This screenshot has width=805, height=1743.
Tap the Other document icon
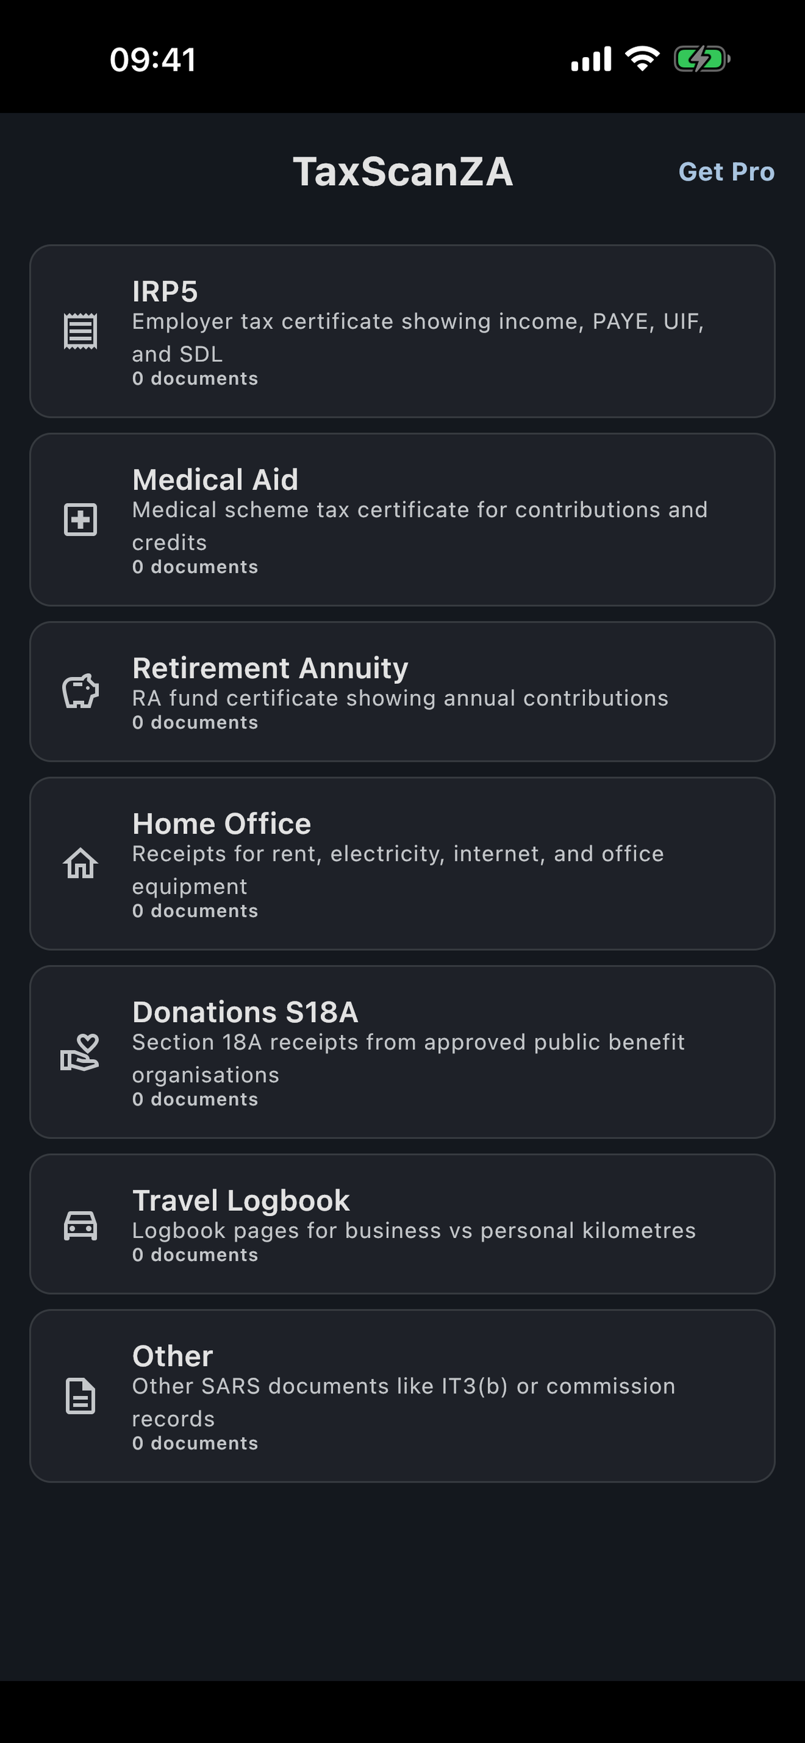(x=80, y=1397)
